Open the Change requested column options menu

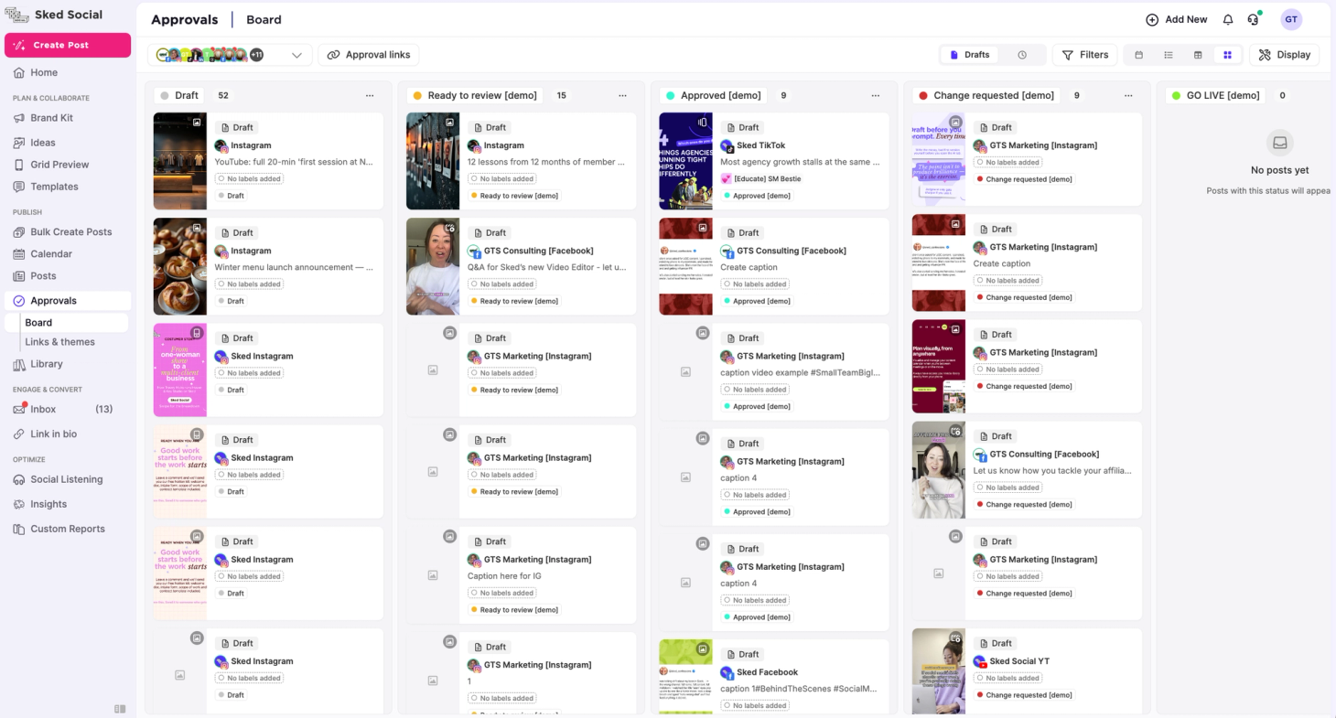1128,95
